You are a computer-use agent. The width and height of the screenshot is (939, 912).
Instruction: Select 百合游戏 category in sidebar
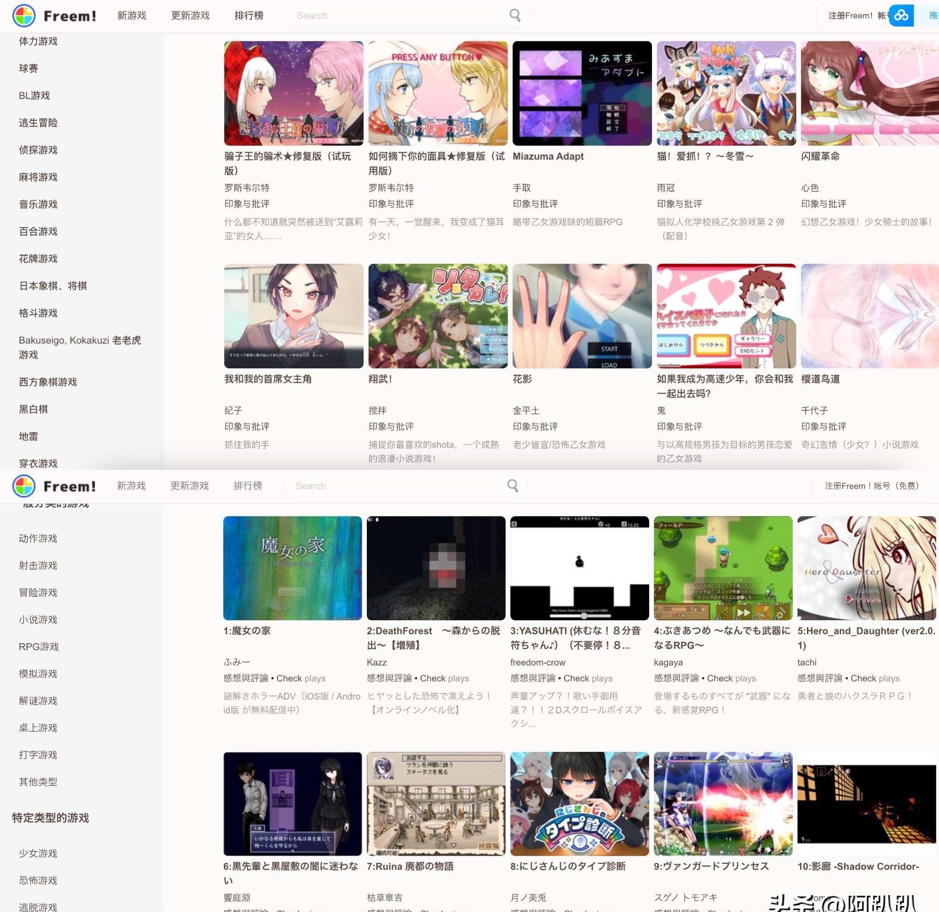[x=38, y=232]
